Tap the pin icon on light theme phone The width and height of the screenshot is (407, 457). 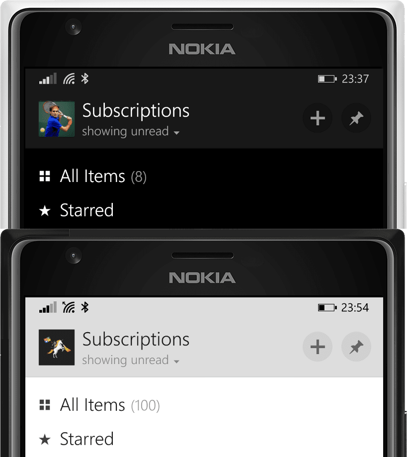[356, 347]
